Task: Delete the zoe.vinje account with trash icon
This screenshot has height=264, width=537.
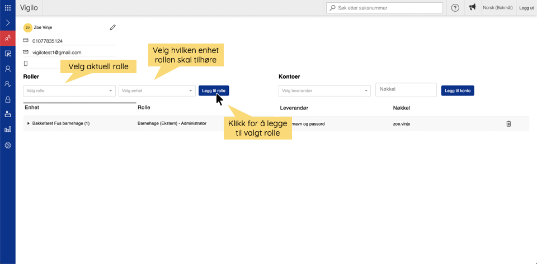Action: 508,123
